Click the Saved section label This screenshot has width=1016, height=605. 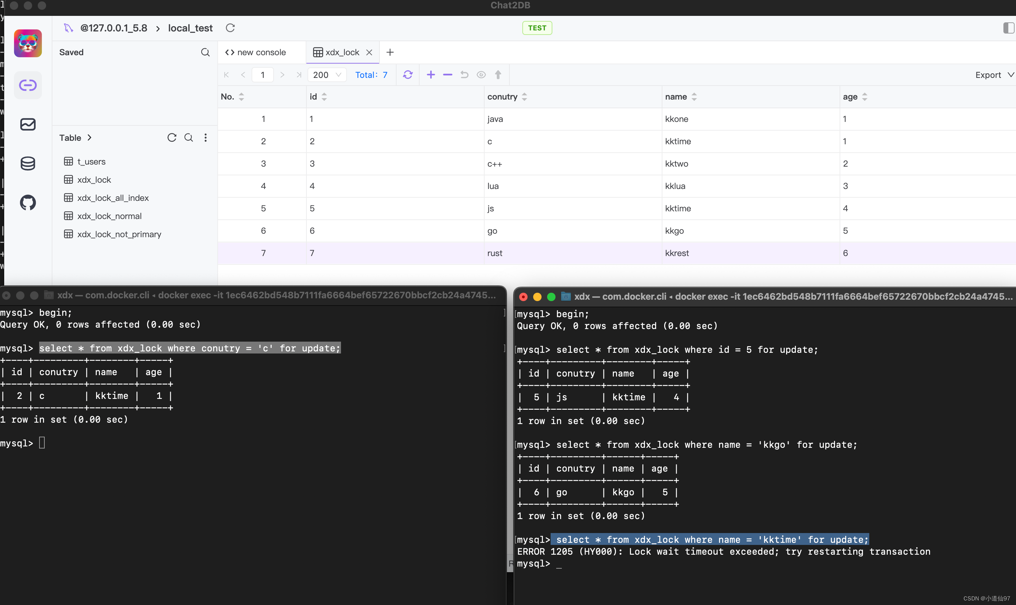click(x=71, y=52)
